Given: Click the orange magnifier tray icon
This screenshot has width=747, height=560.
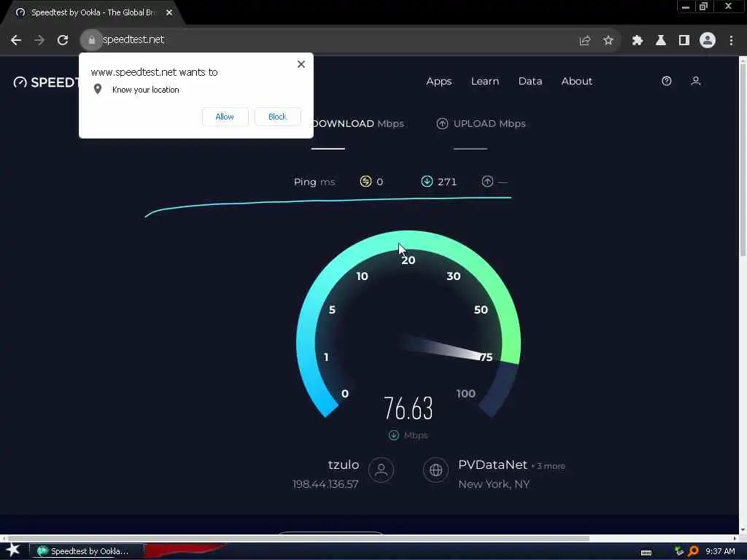Looking at the screenshot, I should (694, 551).
